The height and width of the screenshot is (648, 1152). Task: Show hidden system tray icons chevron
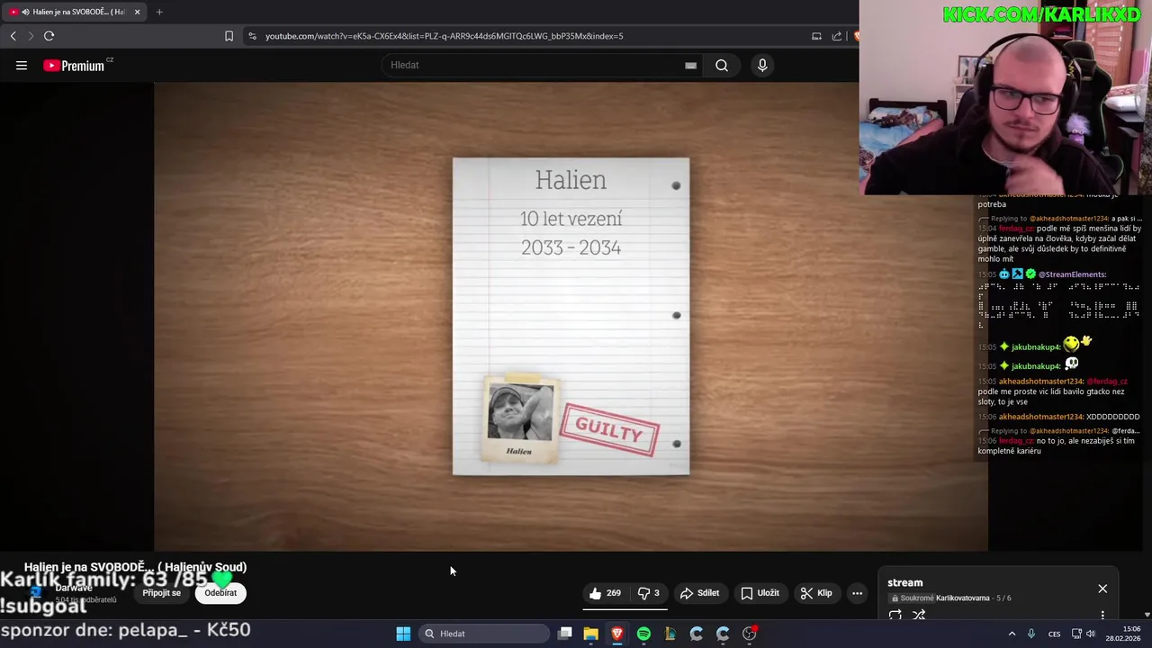tap(1012, 634)
